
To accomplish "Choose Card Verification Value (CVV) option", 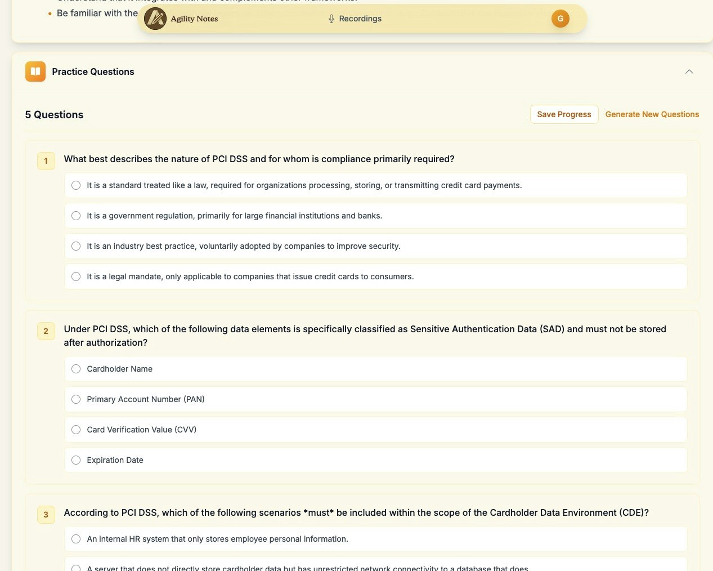I will tap(375, 430).
